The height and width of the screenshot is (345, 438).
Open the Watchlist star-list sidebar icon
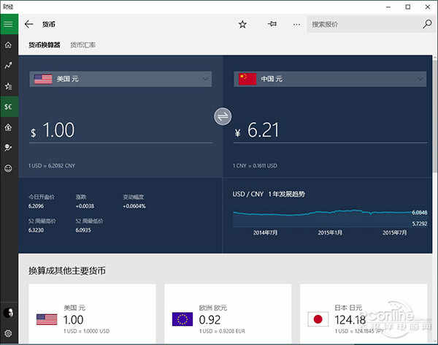click(x=9, y=86)
